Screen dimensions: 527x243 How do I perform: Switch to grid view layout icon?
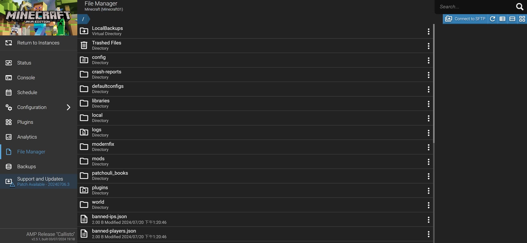522,19
